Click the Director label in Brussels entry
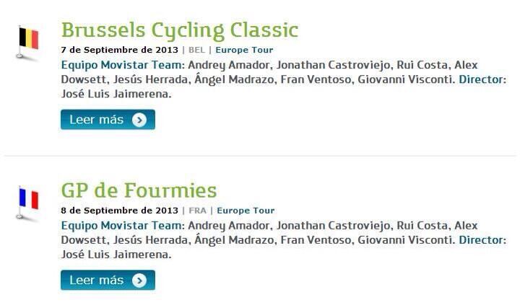Screen dimensions: 520x308 (482, 79)
